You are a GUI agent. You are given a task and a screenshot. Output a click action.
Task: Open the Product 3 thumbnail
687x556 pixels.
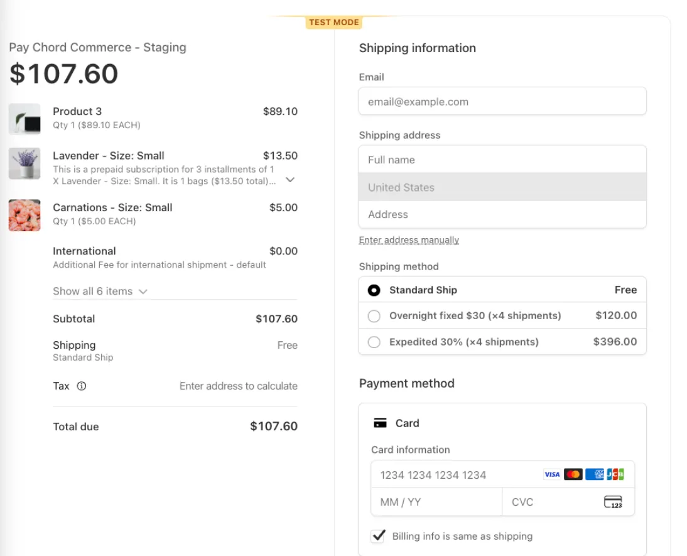[x=24, y=119]
